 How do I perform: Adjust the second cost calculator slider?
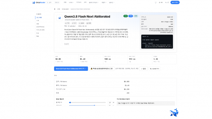(x=87, y=105)
